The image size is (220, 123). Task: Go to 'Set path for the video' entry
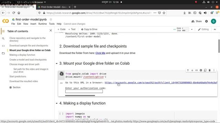31,70
